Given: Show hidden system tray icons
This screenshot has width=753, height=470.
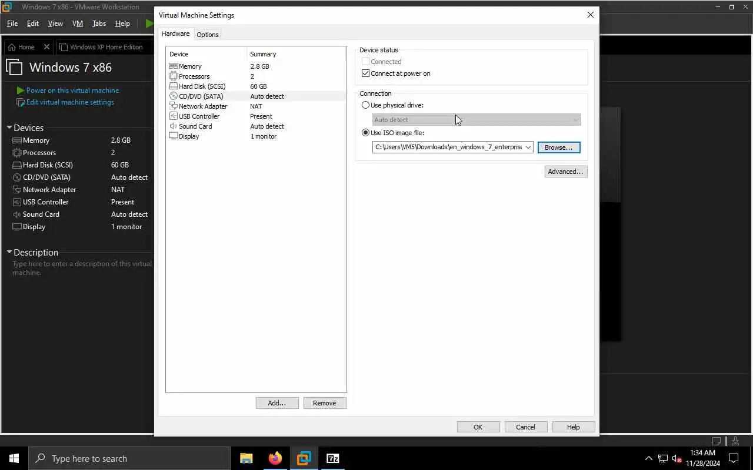Looking at the screenshot, I should click(x=649, y=459).
